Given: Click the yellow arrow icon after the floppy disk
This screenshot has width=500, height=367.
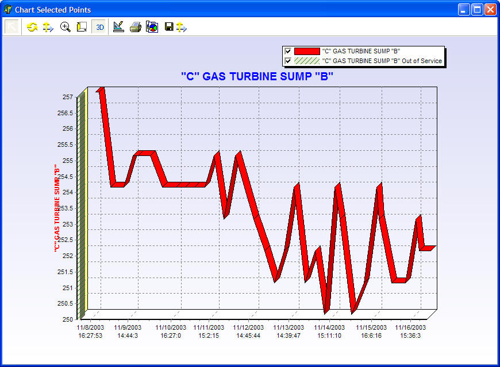Looking at the screenshot, I should pyautogui.click(x=182, y=27).
